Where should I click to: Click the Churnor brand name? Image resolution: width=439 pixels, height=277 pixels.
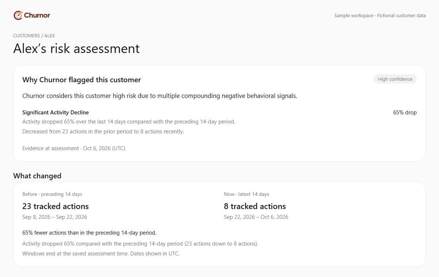pyautogui.click(x=37, y=15)
